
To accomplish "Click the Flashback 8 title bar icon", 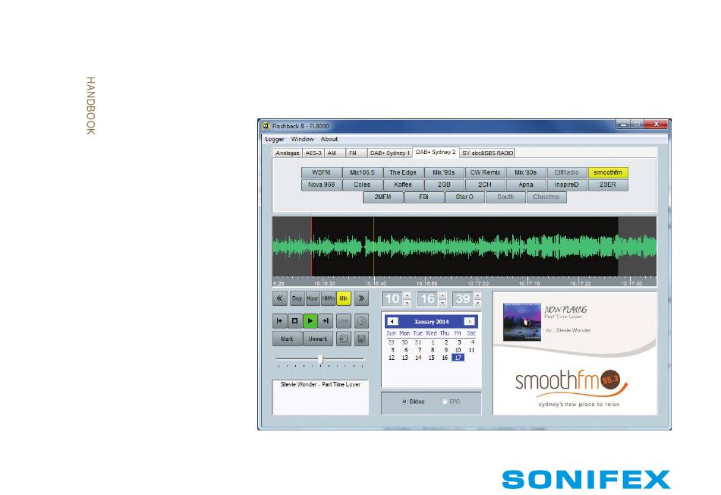I will (x=266, y=125).
